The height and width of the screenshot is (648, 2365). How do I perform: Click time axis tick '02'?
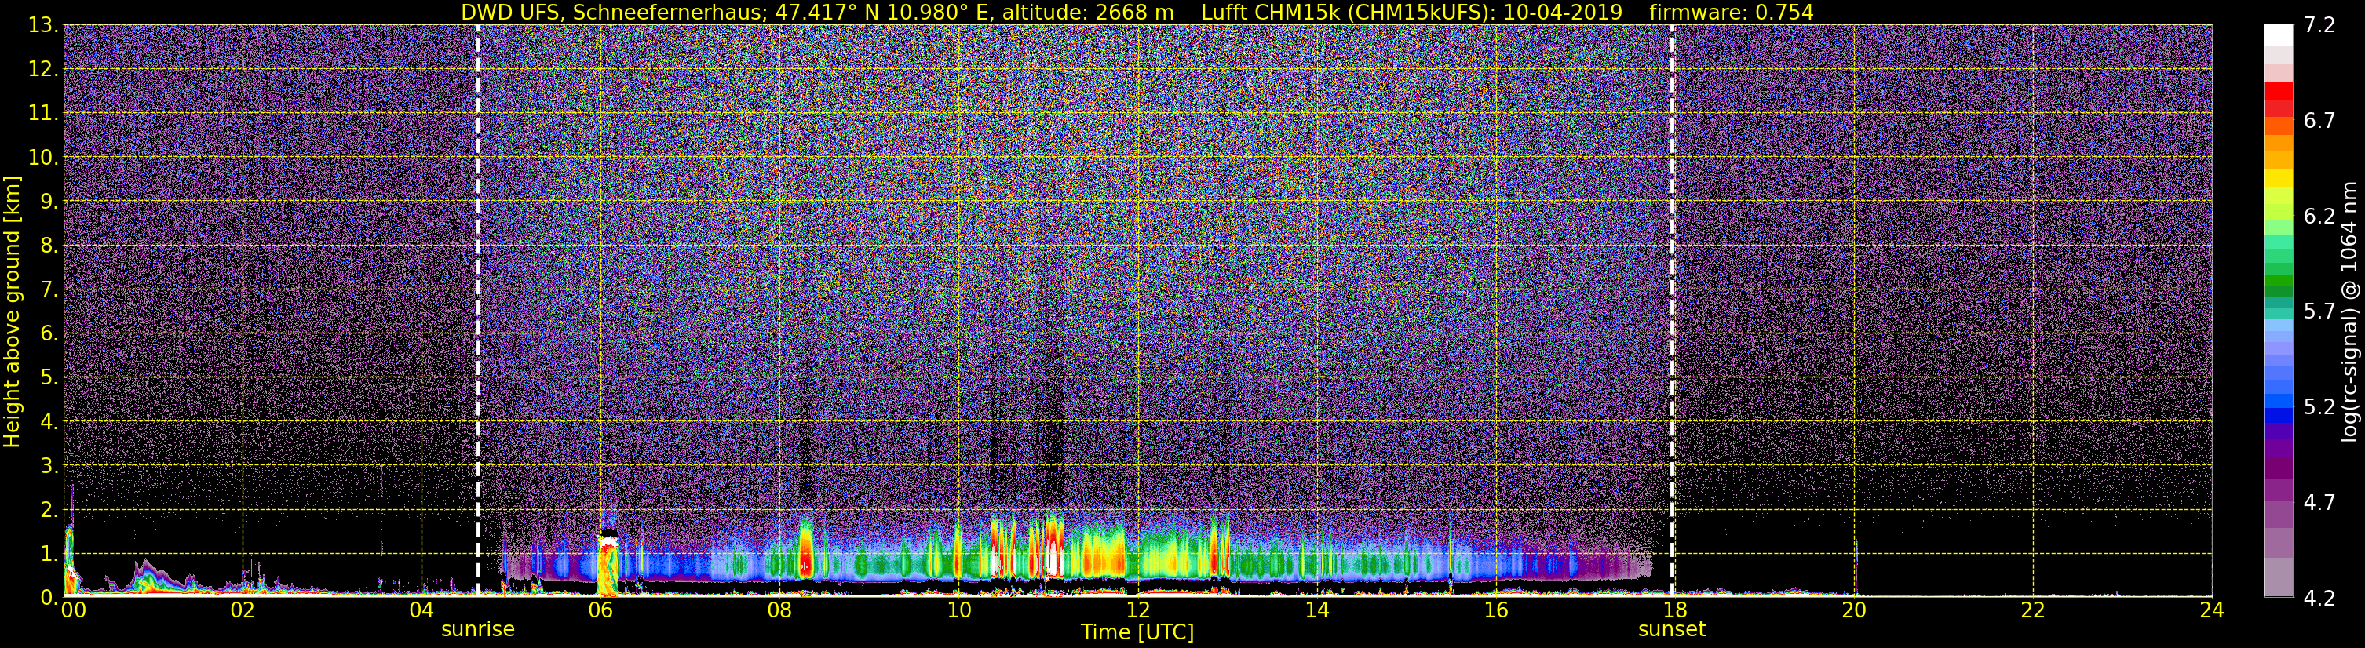point(242,611)
